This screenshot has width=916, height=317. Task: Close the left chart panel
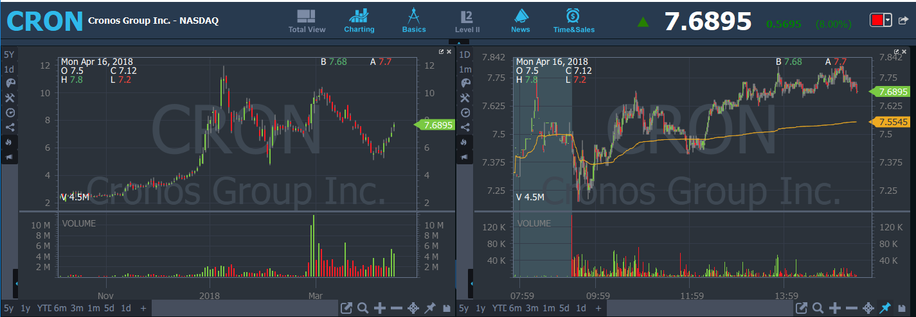click(449, 51)
